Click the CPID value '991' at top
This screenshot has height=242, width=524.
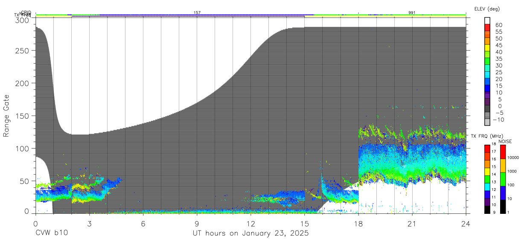click(x=412, y=13)
